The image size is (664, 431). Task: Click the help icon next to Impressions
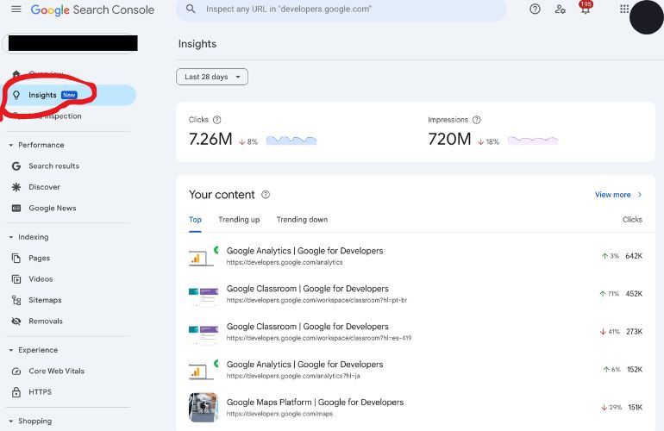point(476,120)
